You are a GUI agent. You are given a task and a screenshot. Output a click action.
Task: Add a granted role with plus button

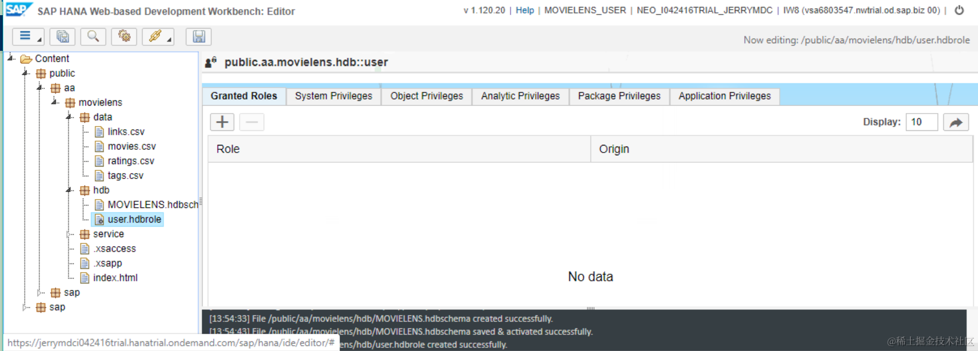click(222, 122)
